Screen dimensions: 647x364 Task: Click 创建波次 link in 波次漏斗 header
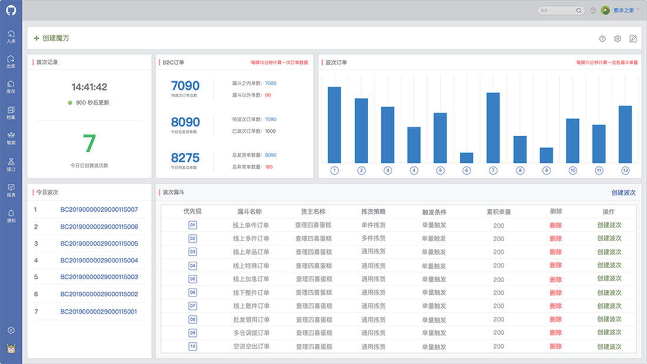(623, 193)
